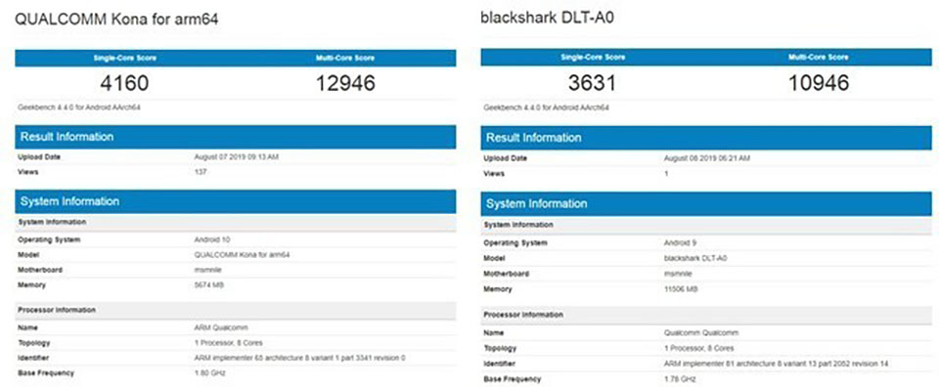The width and height of the screenshot is (939, 387).
Task: Click the Kona 'Motherboard' row label
Action: tap(40, 270)
